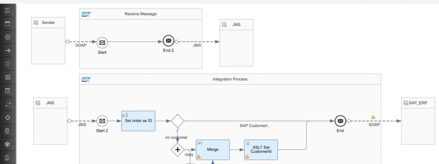The height and width of the screenshot is (164, 439).
Task: Open the Events target-shaped palette icon
Action: pos(8,37)
